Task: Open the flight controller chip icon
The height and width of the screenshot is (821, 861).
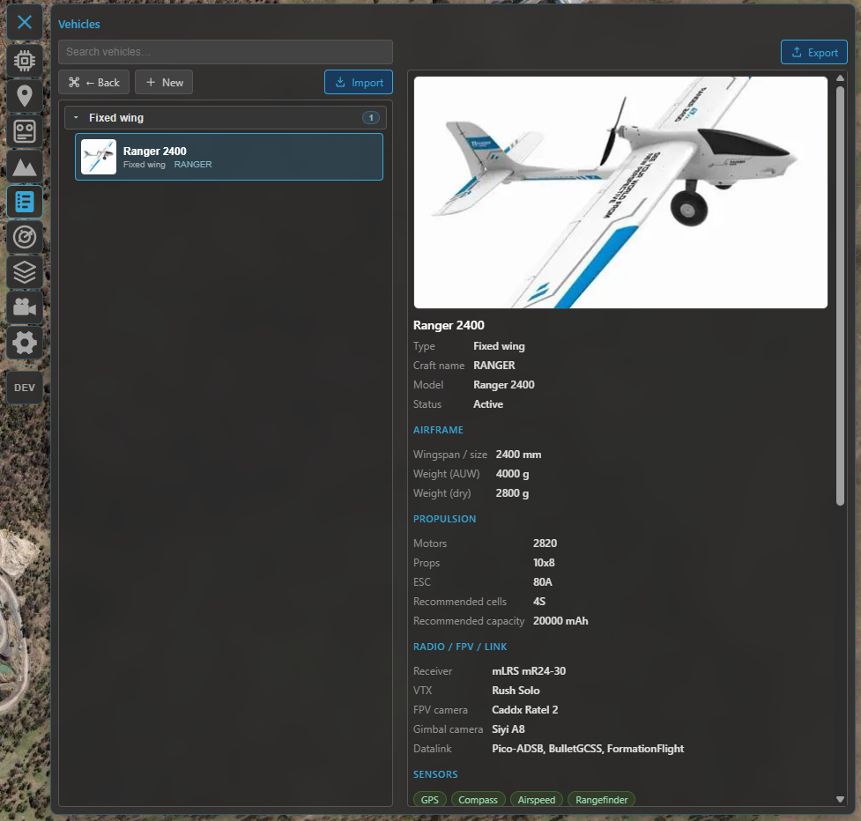Action: click(x=25, y=61)
